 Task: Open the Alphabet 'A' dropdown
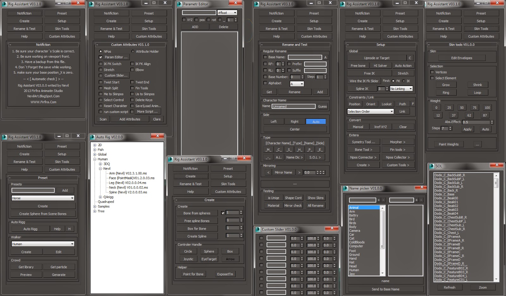(x=297, y=84)
